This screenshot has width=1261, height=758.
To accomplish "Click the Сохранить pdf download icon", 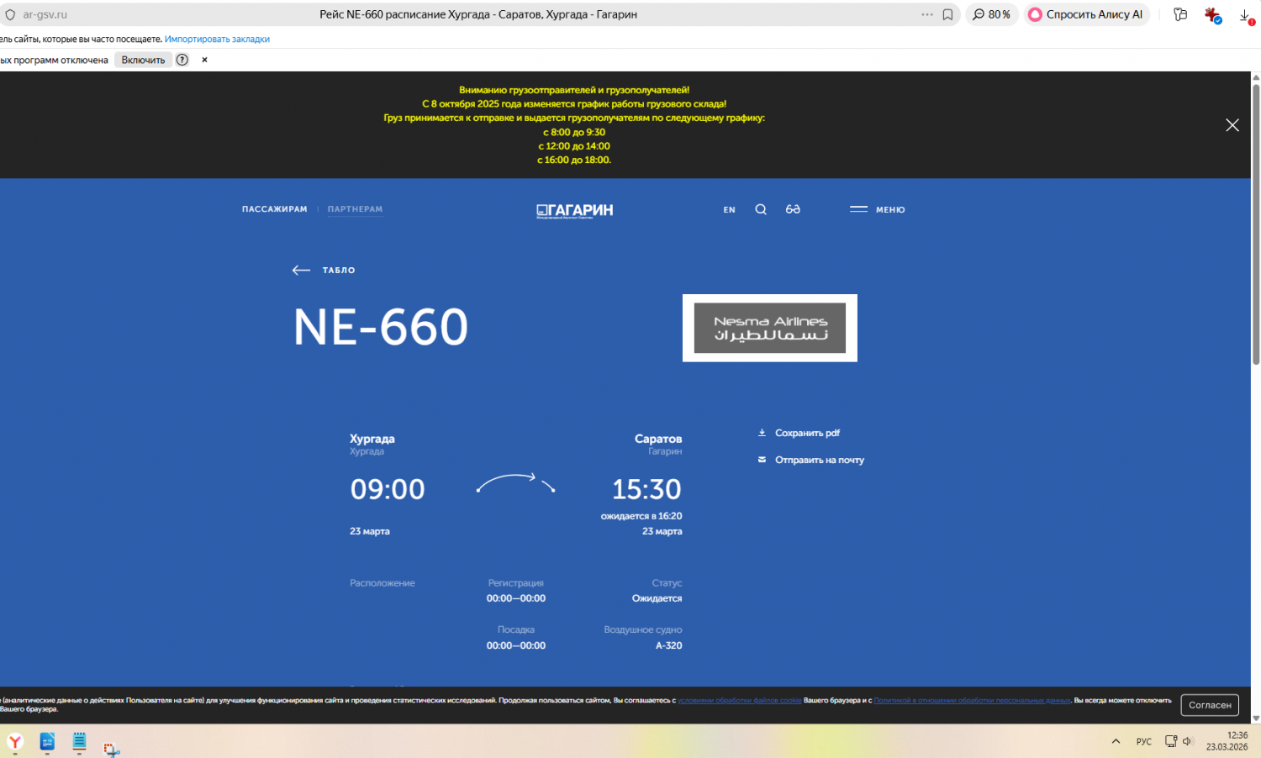I will coord(762,434).
